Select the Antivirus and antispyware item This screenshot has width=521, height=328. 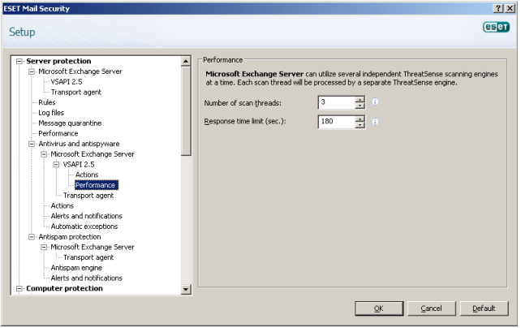[79, 144]
